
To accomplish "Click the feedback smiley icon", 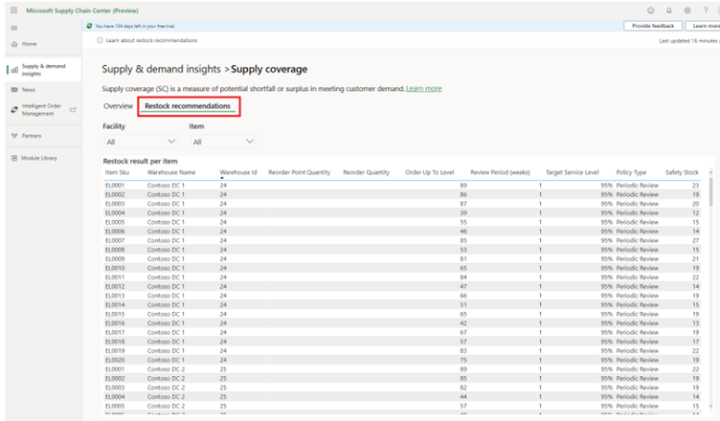I will (x=650, y=10).
